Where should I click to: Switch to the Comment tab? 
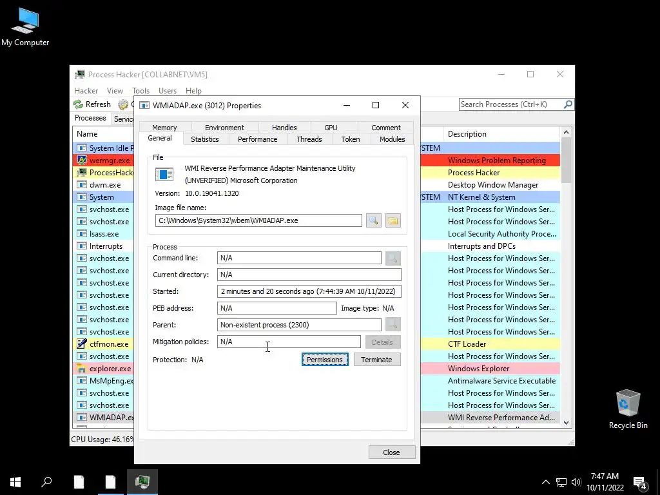click(x=386, y=128)
